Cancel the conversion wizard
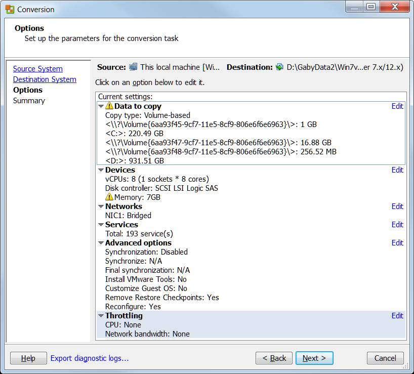This screenshot has width=414, height=374. (385, 358)
